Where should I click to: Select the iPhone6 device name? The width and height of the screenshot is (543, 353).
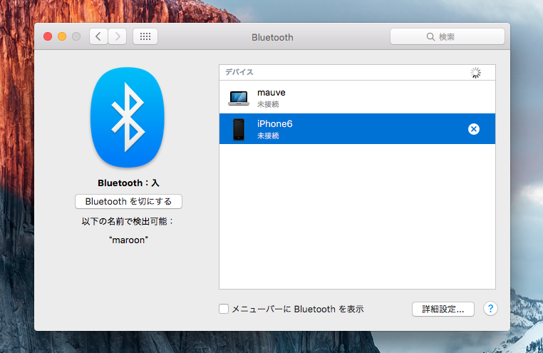274,123
